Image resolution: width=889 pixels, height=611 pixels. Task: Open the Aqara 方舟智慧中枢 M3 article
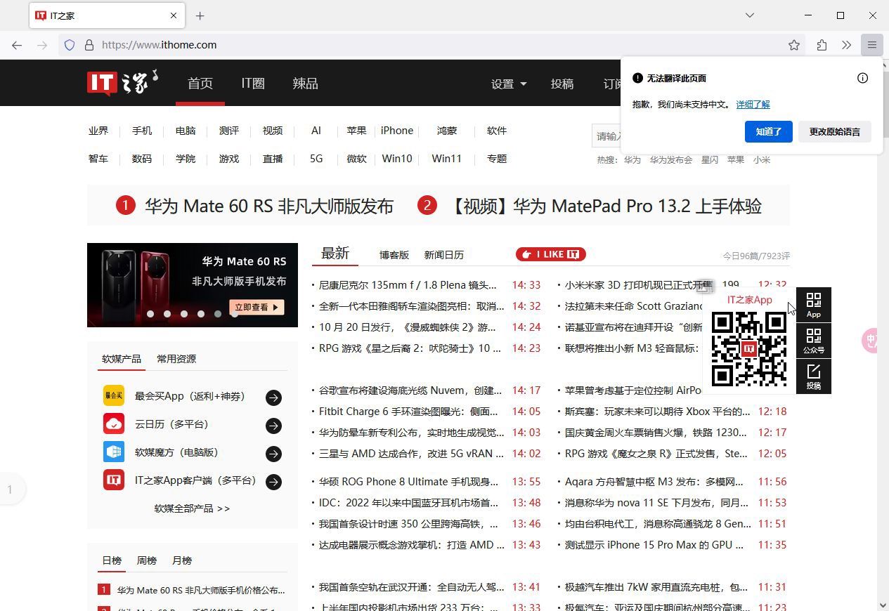(x=654, y=482)
